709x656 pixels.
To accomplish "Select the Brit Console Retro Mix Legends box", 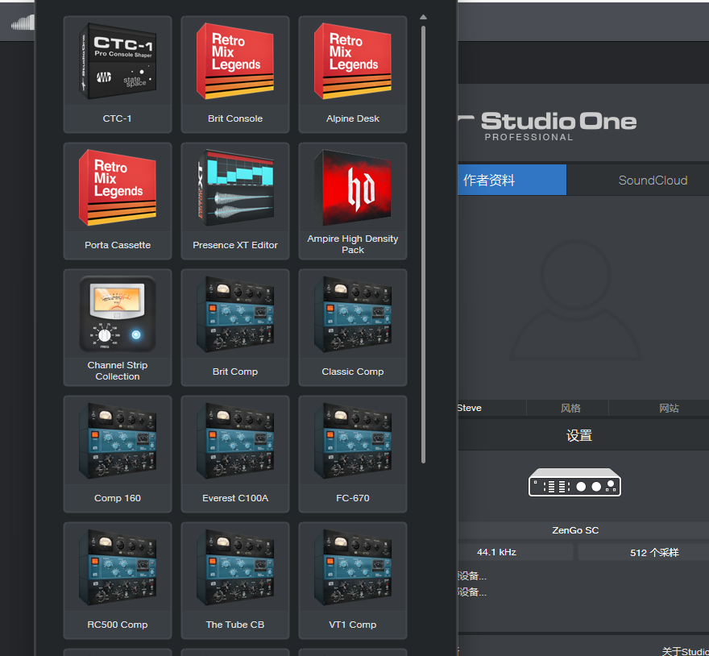I will (235, 75).
